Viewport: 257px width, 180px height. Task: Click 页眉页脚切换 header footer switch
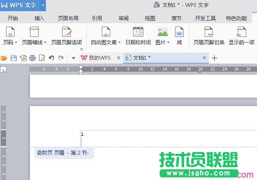pos(209,36)
